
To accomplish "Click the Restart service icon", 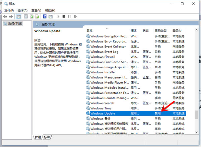I will [75, 16].
